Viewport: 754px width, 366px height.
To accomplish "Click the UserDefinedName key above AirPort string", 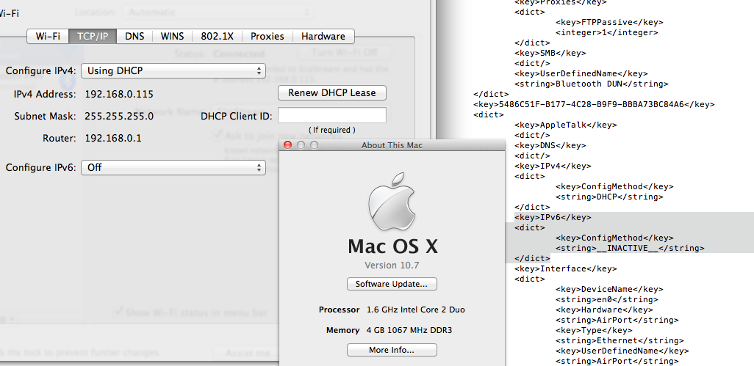I will click(622, 351).
